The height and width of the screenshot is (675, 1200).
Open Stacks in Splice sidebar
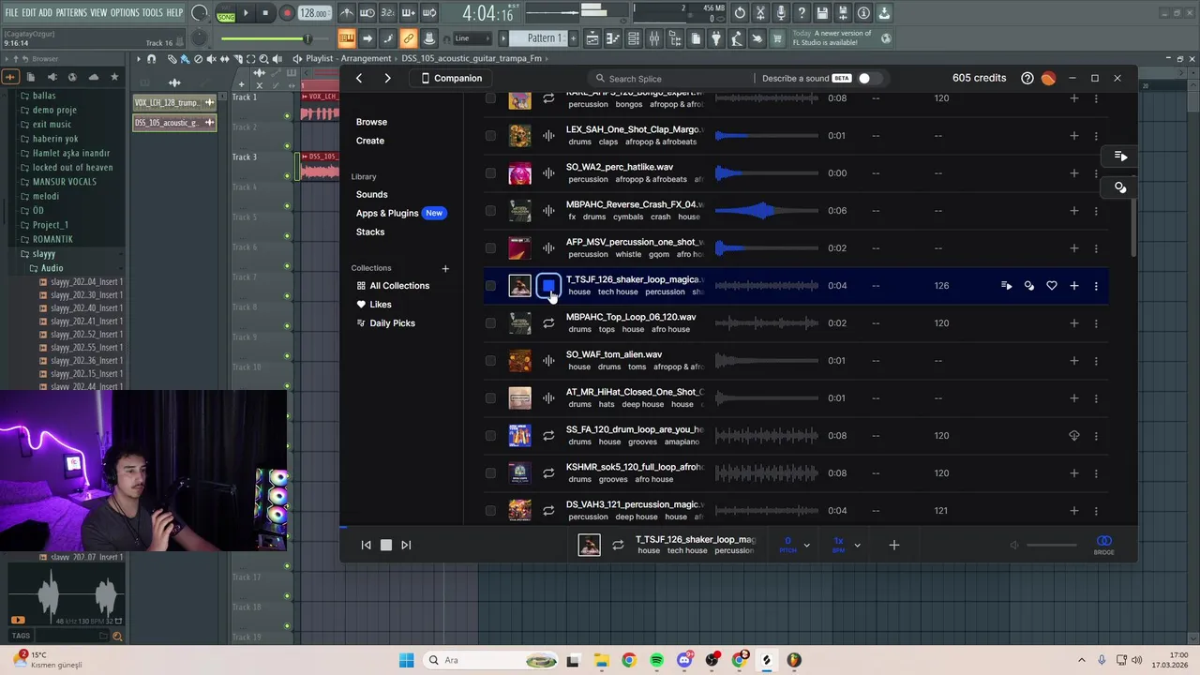[x=370, y=232]
